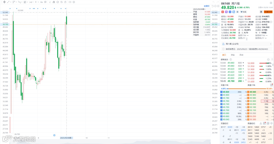Click the orange 快捷交易 button
Image resolution: width=274 pixels, height=144 pixels.
(268, 12)
